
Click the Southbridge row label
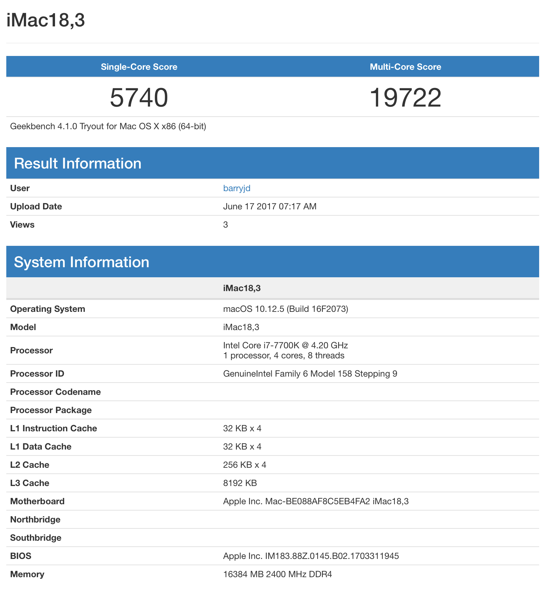pyautogui.click(x=36, y=538)
